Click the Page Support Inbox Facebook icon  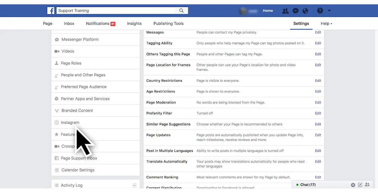click(x=56, y=158)
